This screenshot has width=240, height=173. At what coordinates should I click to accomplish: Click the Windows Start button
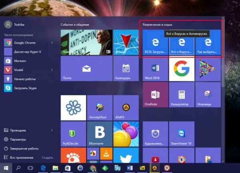click(6, 168)
